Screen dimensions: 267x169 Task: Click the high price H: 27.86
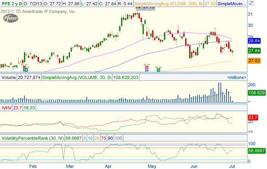pyautogui.click(x=71, y=3)
